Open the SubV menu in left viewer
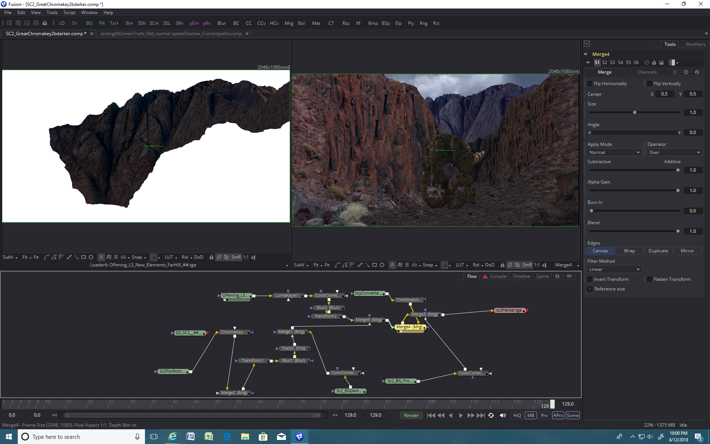The width and height of the screenshot is (710, 444). point(10,257)
